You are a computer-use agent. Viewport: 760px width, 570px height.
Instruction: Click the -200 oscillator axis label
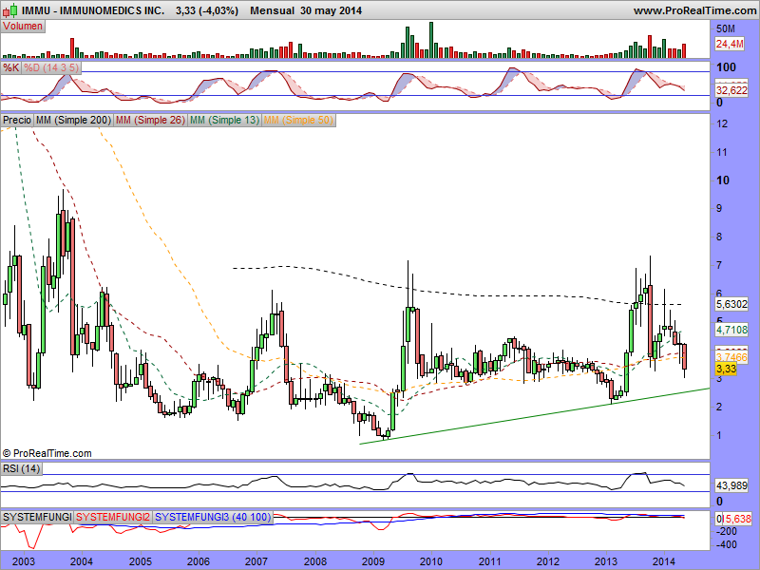727,531
